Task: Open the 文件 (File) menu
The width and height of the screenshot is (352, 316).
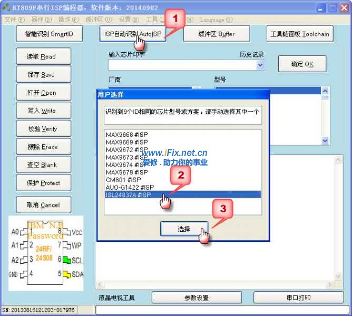Action: pyautogui.click(x=14, y=19)
